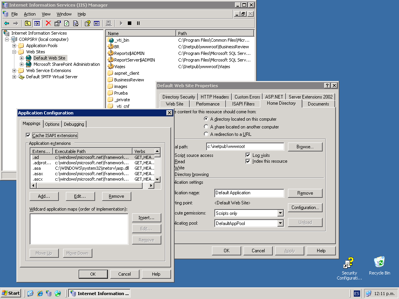Viewport: 399px width, 299px height.
Task: Toggle the Index this resource checkbox
Action: [248, 162]
